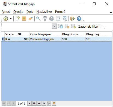Click the go-to-bookmark grey asterisk button
Screen dimensions: 113x107
49,103
